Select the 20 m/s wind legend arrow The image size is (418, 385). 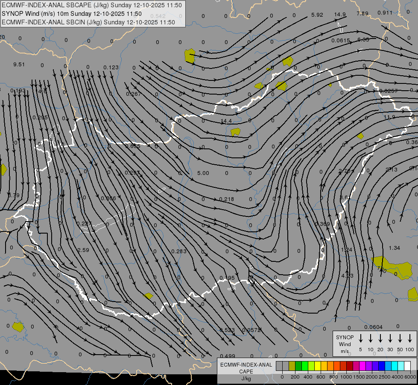pos(380,338)
